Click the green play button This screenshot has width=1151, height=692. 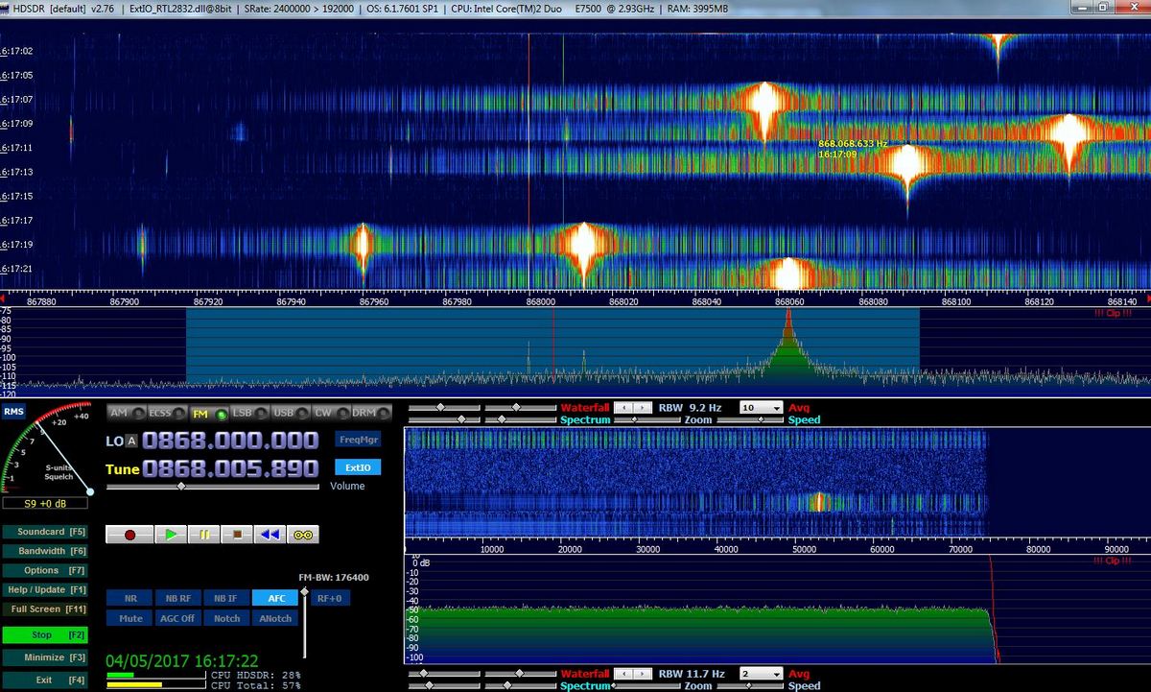tap(171, 535)
